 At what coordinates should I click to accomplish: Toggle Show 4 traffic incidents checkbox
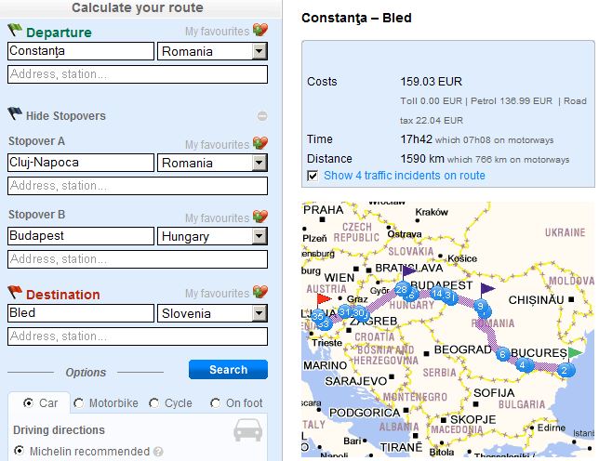pos(313,175)
